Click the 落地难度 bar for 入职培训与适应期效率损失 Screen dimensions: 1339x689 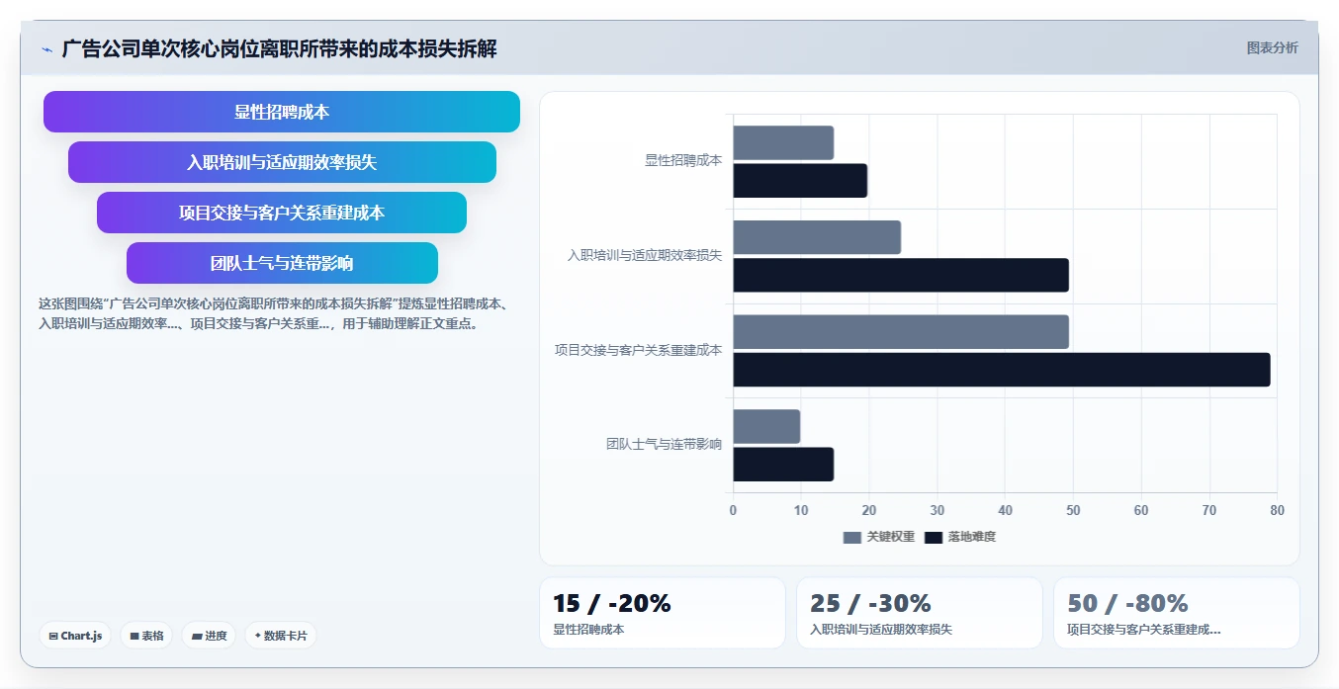coord(901,275)
